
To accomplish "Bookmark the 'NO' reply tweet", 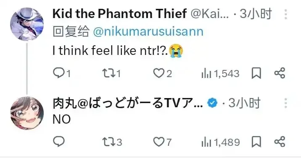I will [x=256, y=142].
